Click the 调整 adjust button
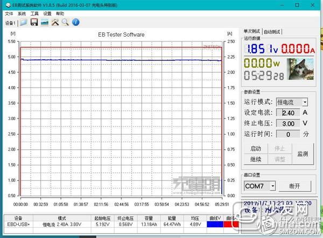 click(x=280, y=159)
